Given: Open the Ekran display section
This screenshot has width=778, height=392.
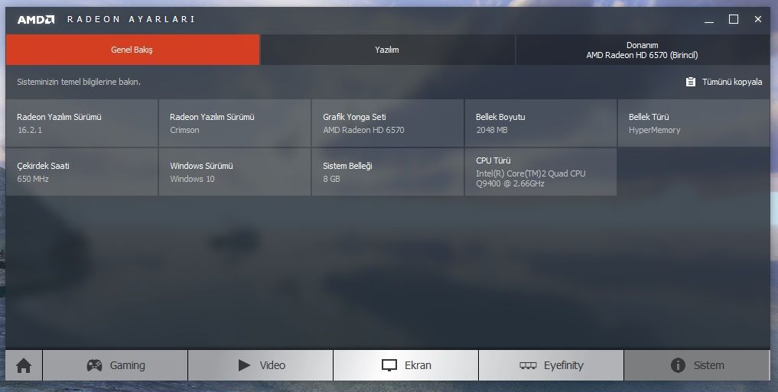Looking at the screenshot, I should tap(406, 365).
